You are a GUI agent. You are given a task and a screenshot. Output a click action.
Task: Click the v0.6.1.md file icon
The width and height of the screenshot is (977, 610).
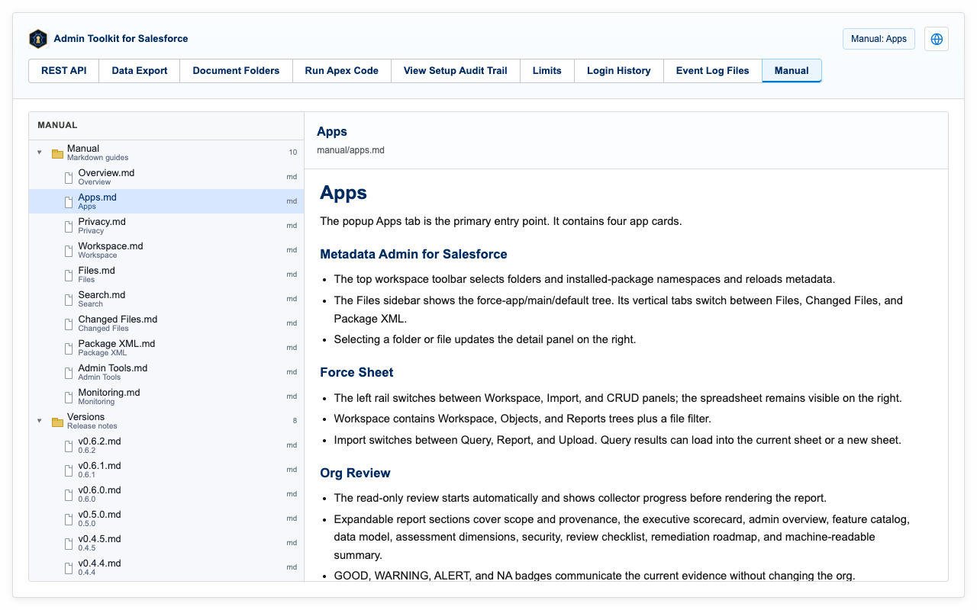point(69,470)
